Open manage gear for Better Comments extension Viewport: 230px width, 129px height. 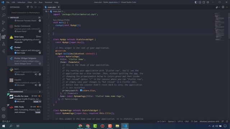tap(40, 31)
